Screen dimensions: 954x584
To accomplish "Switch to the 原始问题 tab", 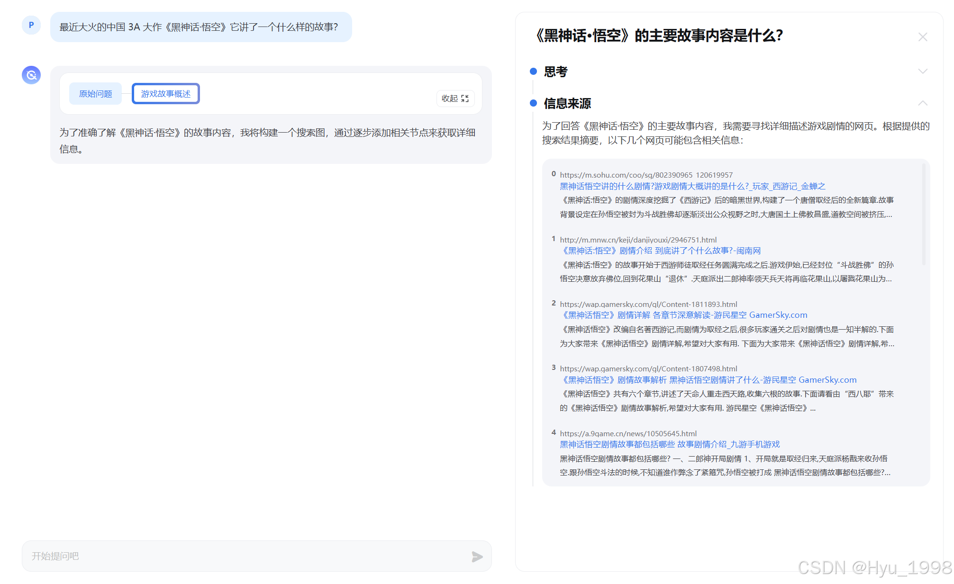I will tap(95, 93).
